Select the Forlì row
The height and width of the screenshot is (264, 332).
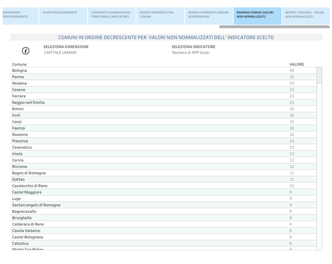point(163,115)
